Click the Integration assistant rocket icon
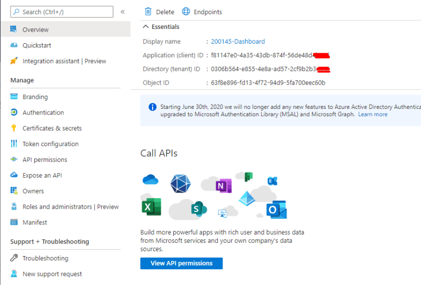Viewport: 421px width, 285px height. pos(14,60)
